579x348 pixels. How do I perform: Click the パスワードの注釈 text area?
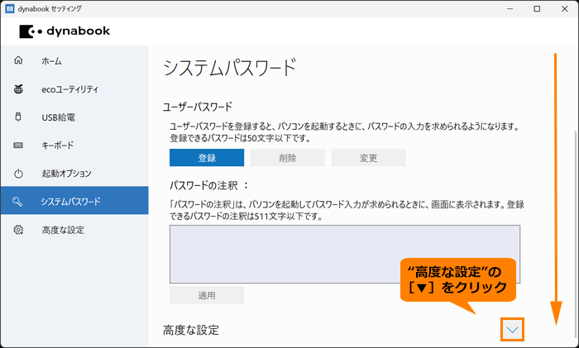(x=345, y=255)
